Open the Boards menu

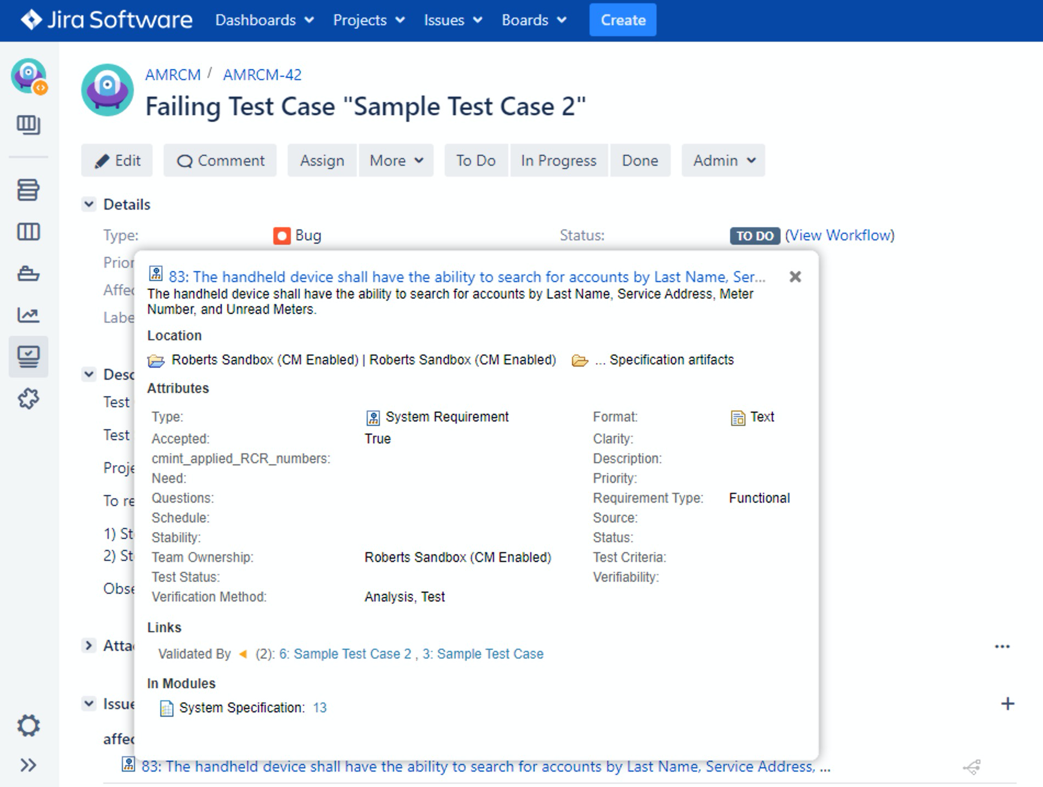pyautogui.click(x=534, y=20)
